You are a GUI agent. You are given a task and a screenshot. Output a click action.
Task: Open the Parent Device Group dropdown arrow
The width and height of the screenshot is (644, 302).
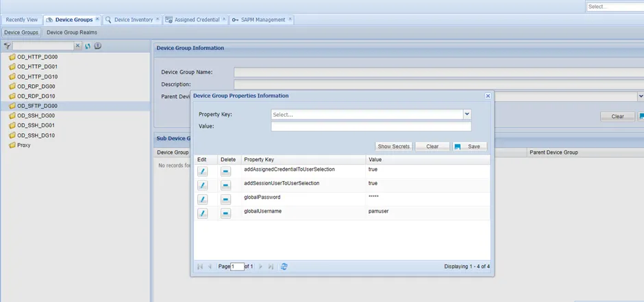coord(641,96)
